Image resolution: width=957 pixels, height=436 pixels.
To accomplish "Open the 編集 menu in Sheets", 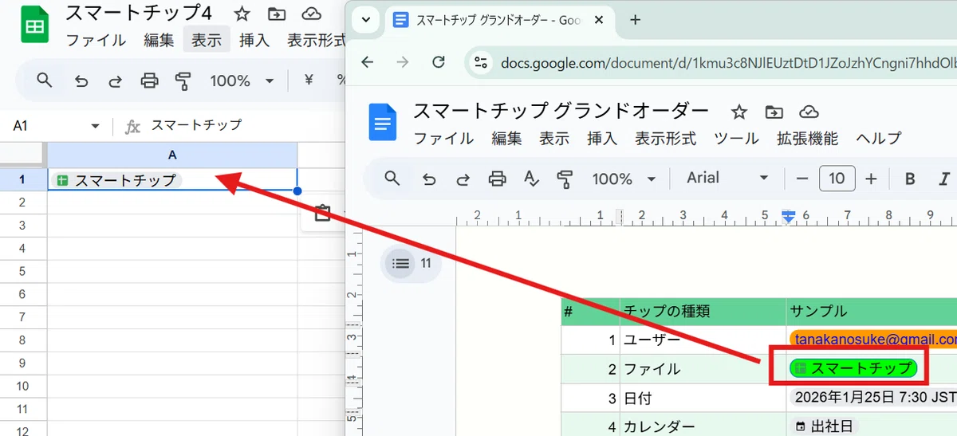I will point(159,40).
